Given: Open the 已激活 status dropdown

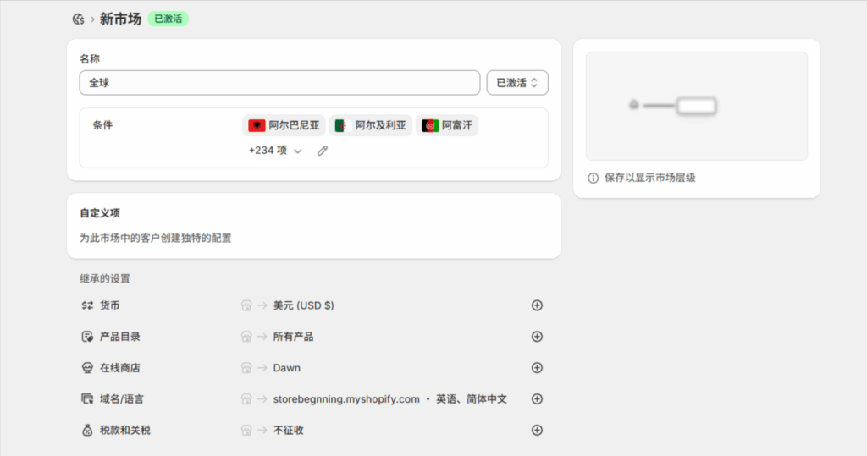Looking at the screenshot, I should pyautogui.click(x=517, y=83).
